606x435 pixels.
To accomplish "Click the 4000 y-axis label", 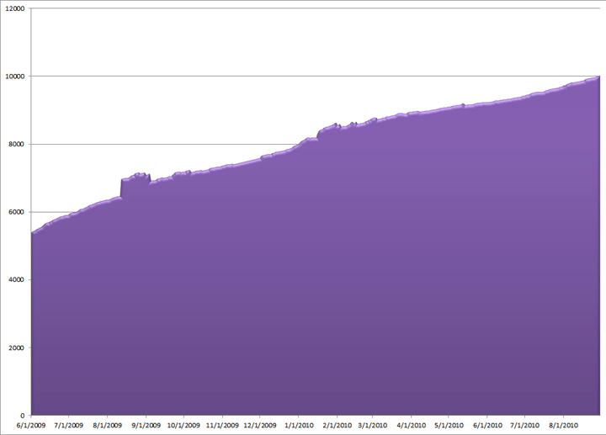I will pos(17,279).
